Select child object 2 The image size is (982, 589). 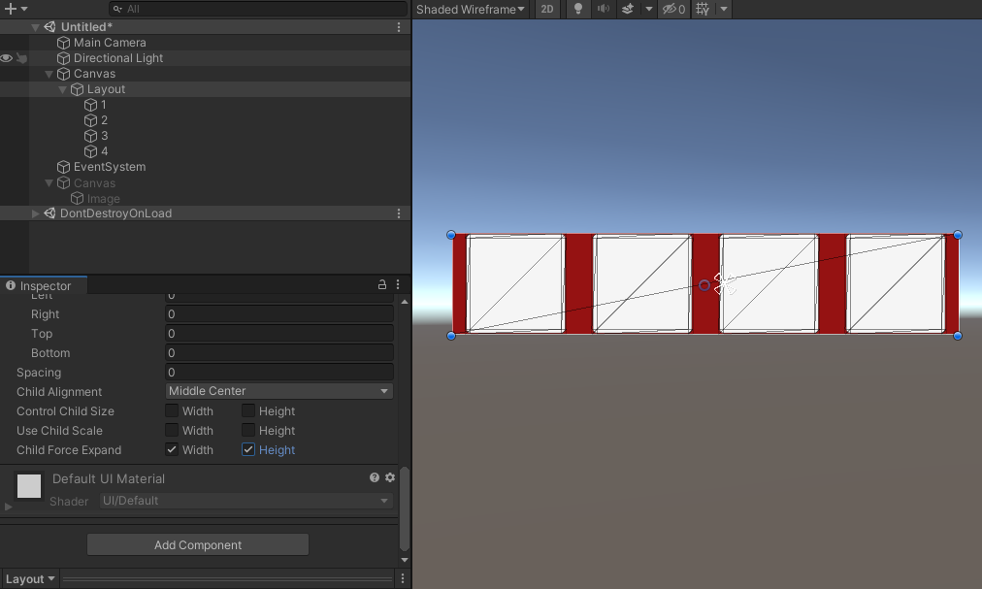click(104, 120)
